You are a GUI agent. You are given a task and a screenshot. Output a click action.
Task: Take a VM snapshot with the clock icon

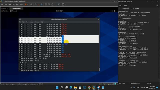(35, 4)
